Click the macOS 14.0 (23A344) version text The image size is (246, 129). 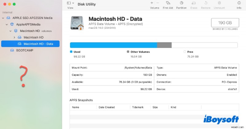pyautogui.click(x=102, y=28)
